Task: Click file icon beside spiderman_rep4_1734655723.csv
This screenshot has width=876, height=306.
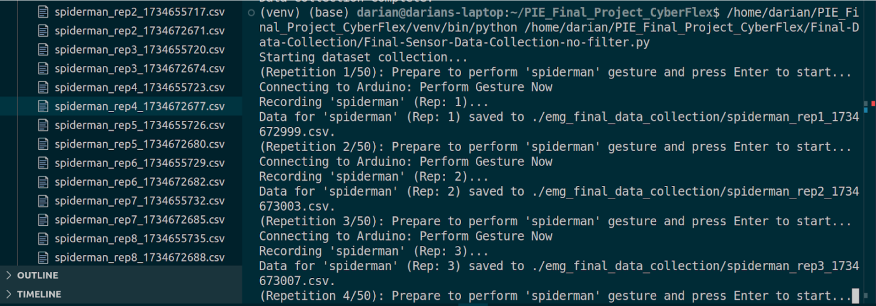Action: pos(43,87)
